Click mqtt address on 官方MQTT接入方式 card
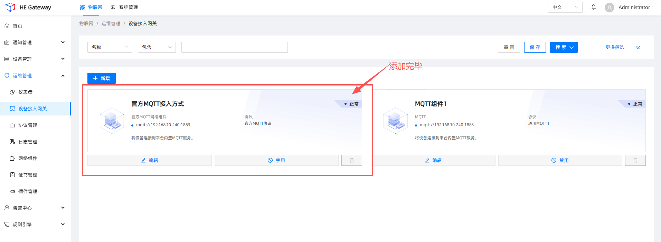This screenshot has width=661, height=242. tap(163, 125)
